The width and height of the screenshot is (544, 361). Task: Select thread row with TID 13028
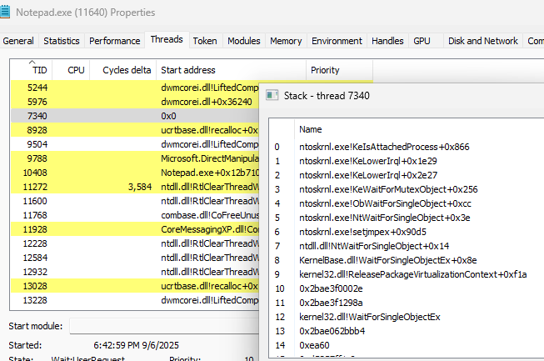coord(135,286)
